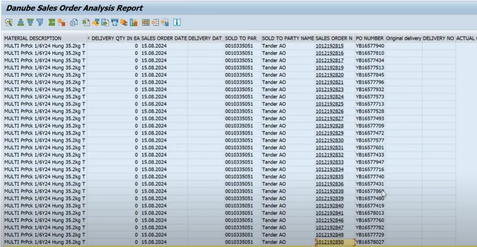The width and height of the screenshot is (477, 247).
Task: Open sales order 1012192815
Action: (329, 46)
